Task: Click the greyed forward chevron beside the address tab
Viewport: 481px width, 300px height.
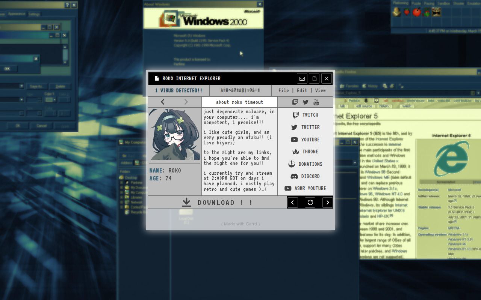Action: pyautogui.click(x=186, y=102)
